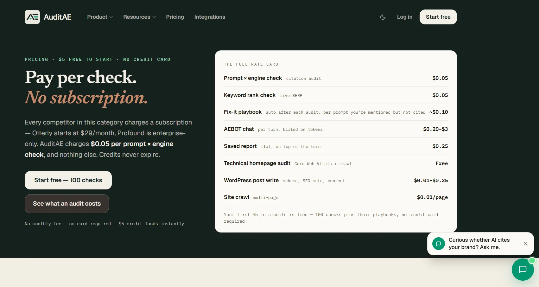This screenshot has height=287, width=539.
Task: Click the Fix-it playbook row label
Action: point(243,112)
